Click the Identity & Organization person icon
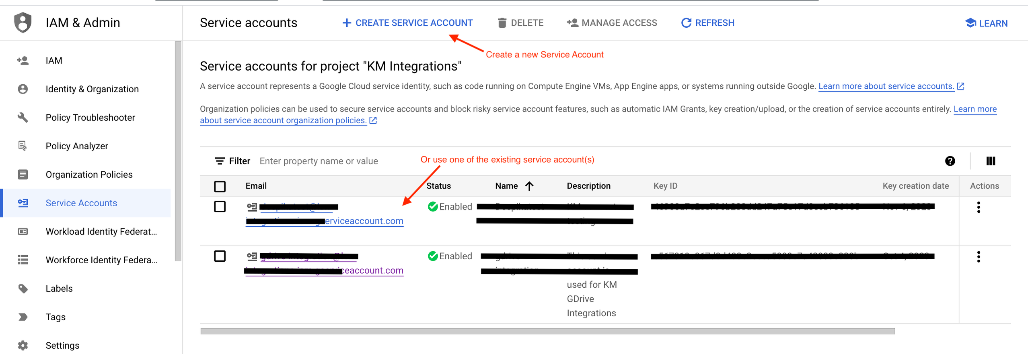The image size is (1028, 354). (23, 89)
